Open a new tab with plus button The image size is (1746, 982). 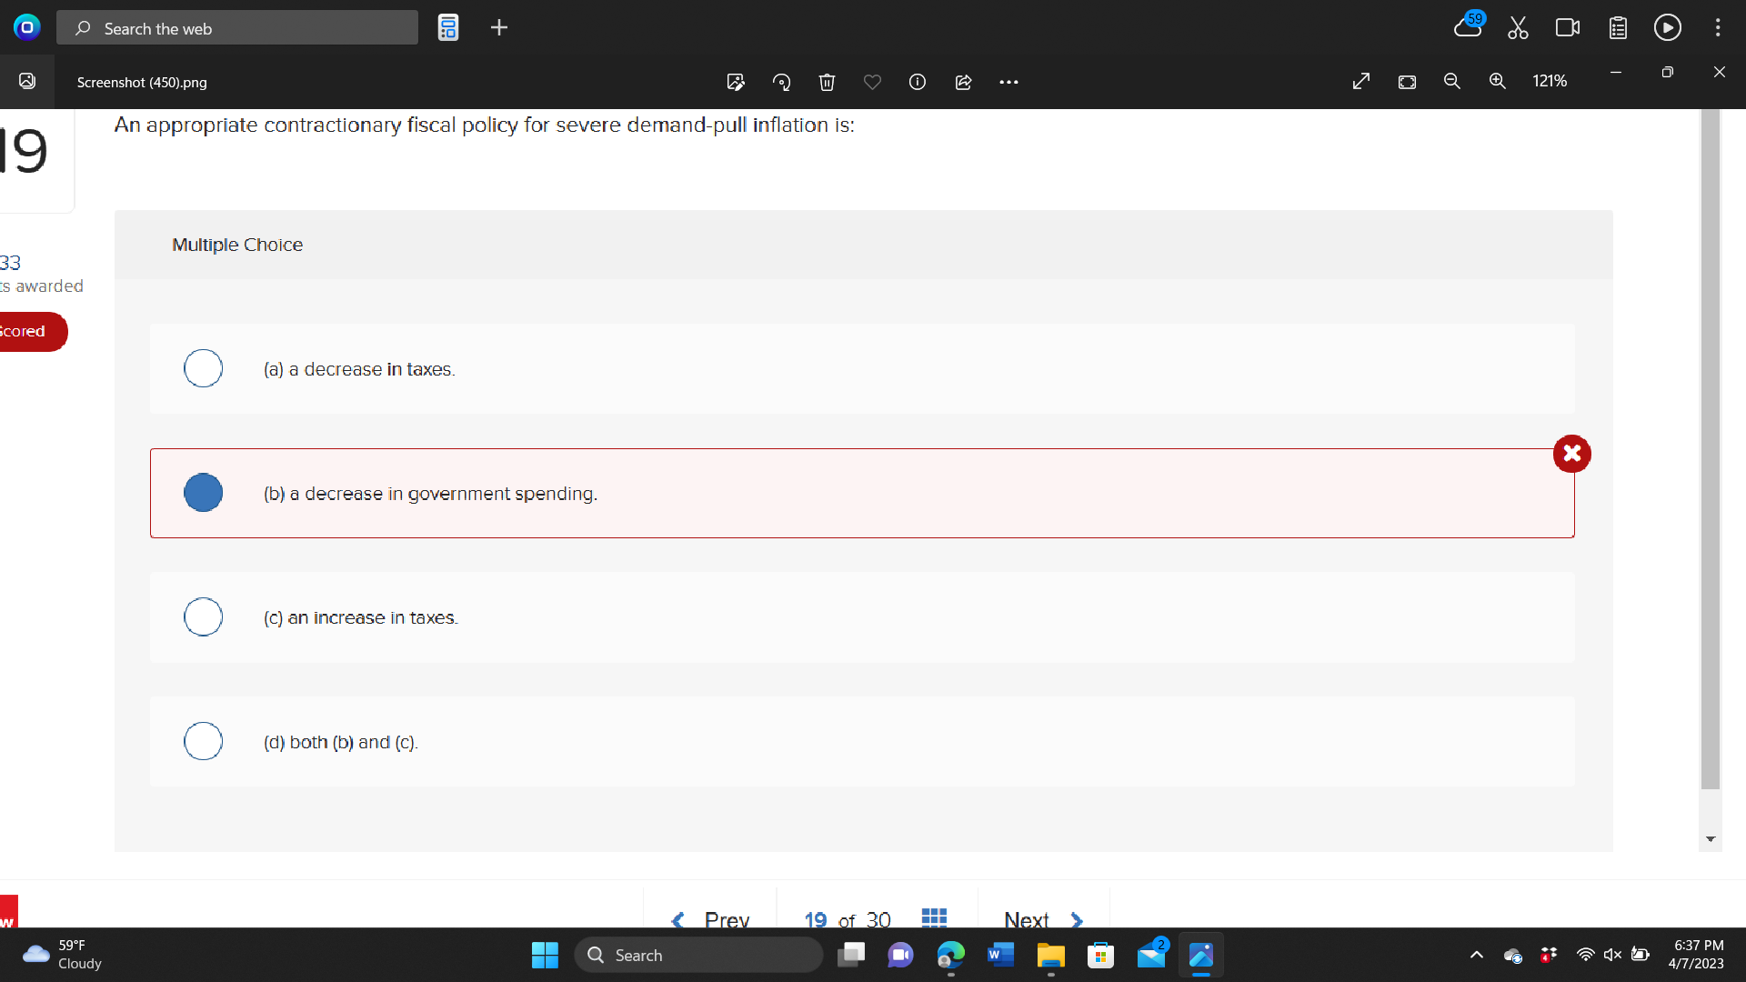[x=499, y=28]
